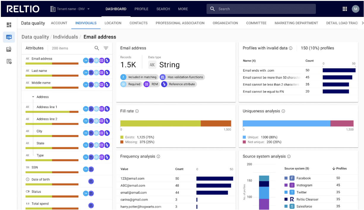Viewport: 364px width, 210px height.
Task: Click the Instagram source system icon
Action: coord(292,185)
